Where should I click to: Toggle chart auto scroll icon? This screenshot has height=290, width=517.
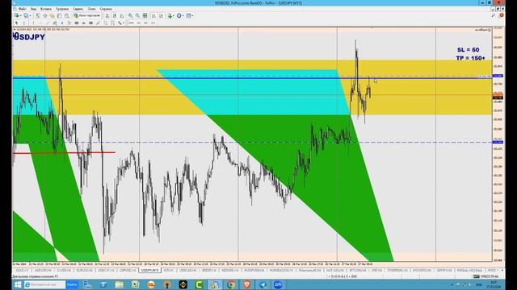tap(154, 16)
